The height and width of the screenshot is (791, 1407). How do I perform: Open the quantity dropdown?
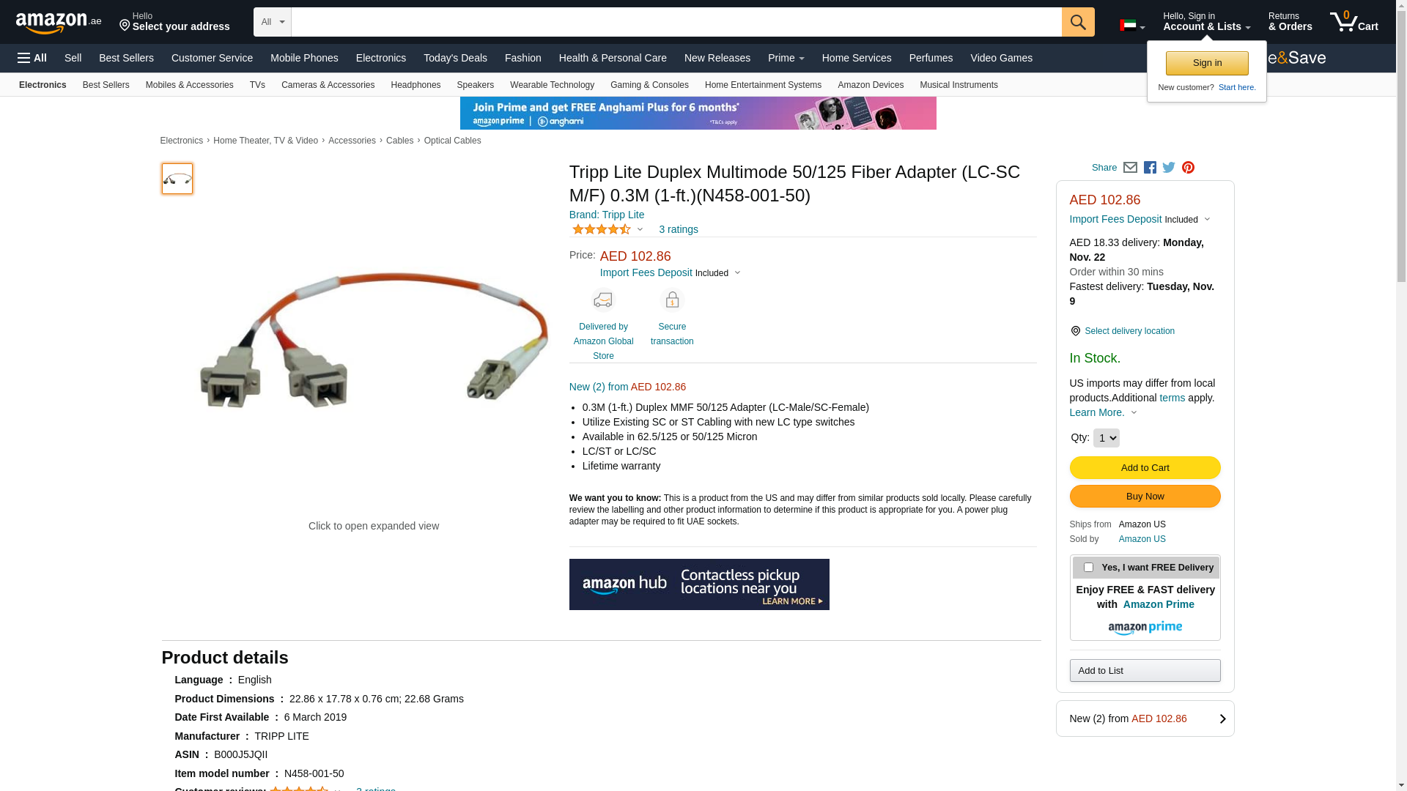pyautogui.click(x=1106, y=438)
